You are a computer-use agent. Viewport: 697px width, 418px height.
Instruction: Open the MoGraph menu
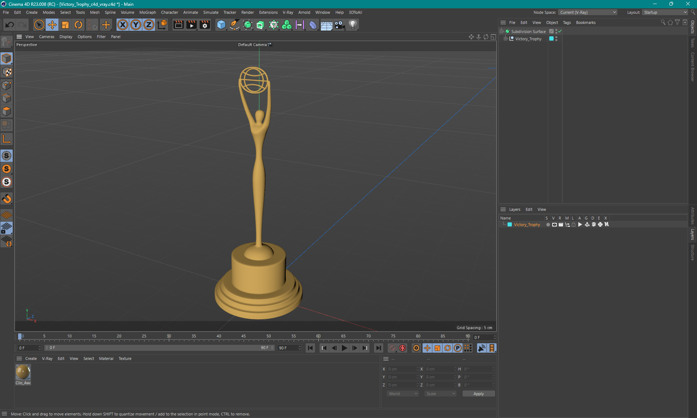[x=147, y=12]
